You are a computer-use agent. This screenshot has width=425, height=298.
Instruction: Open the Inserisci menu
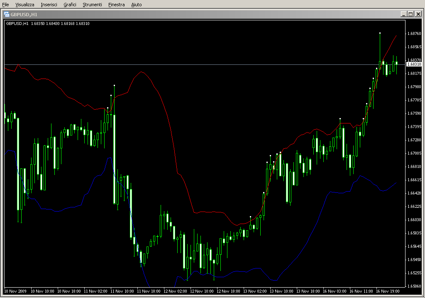(49, 5)
